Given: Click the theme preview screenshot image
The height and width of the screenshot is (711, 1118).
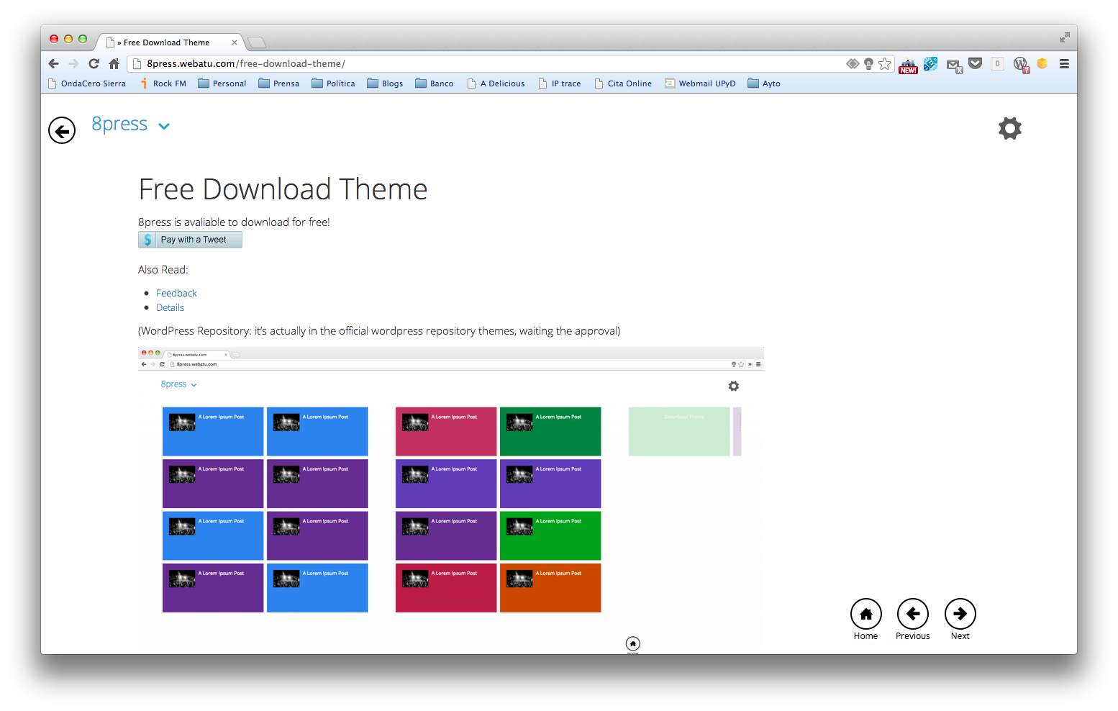Looking at the screenshot, I should click(451, 500).
